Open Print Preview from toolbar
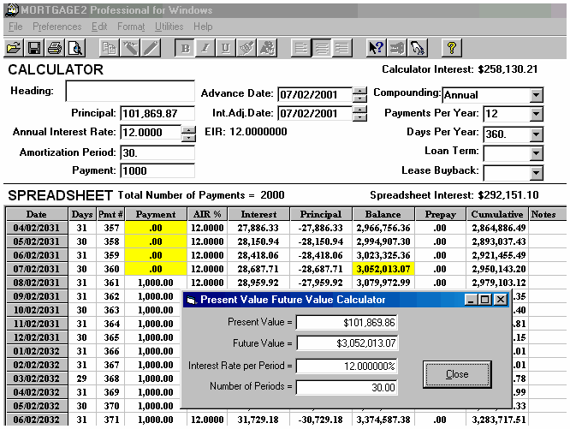This screenshot has height=429, width=570. tap(75, 48)
